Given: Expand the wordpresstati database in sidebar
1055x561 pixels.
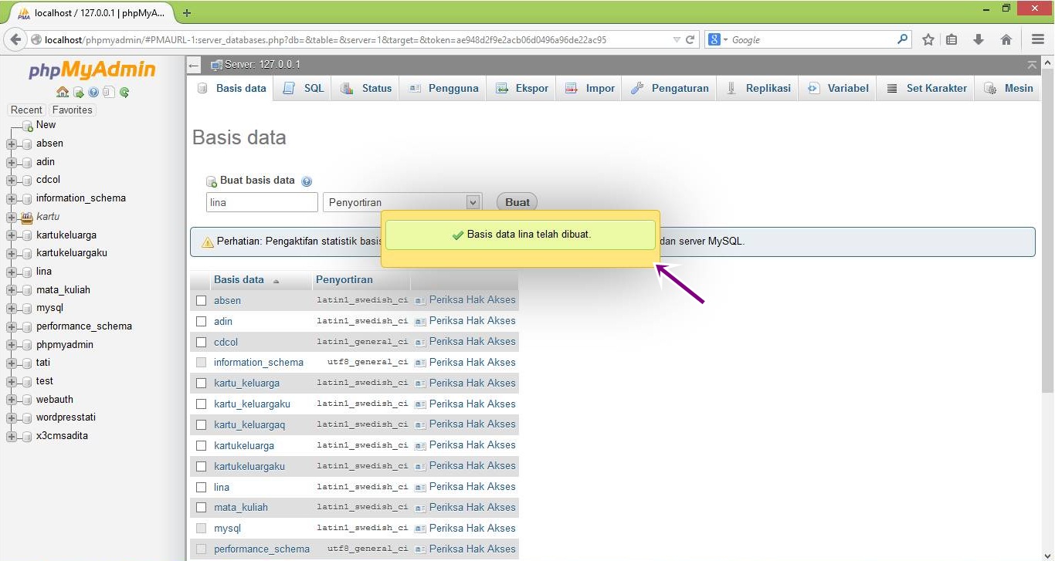Looking at the screenshot, I should 12,418.
